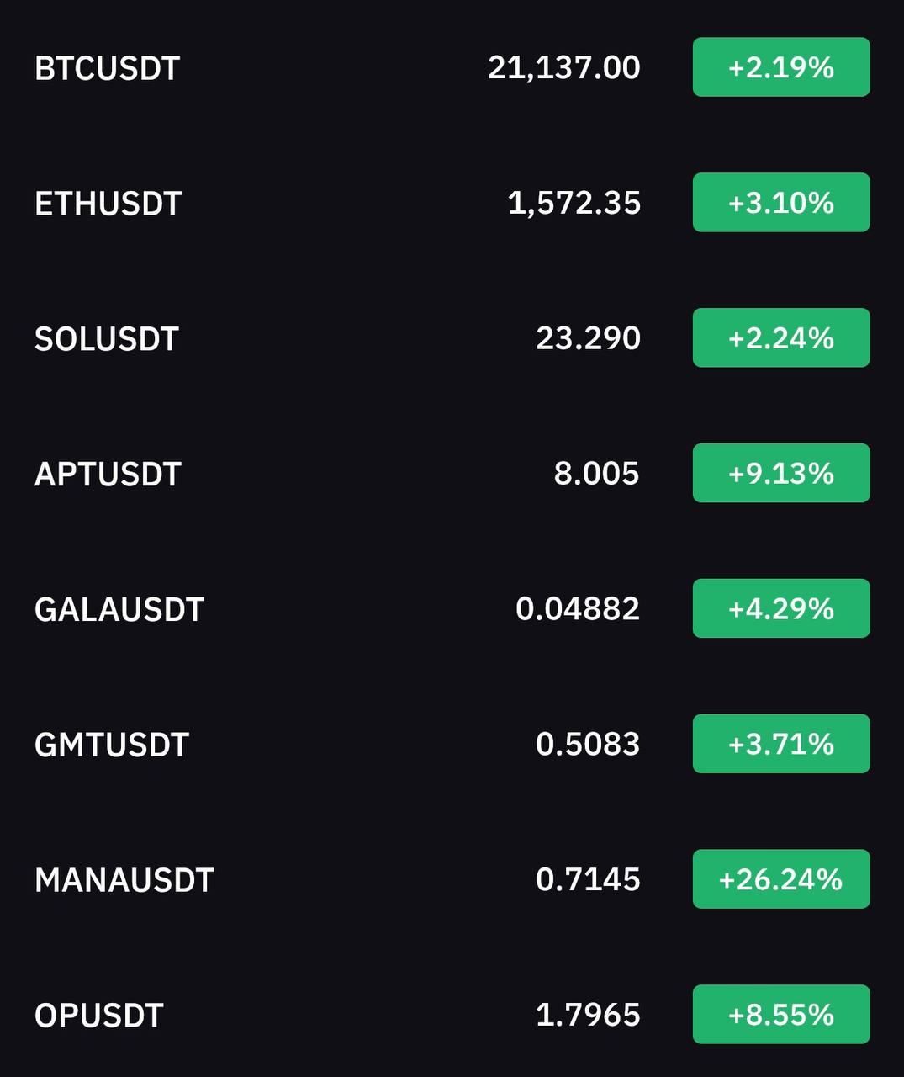Select the BTCUSDT price 21,137.00
The image size is (904, 1077).
[x=563, y=67]
